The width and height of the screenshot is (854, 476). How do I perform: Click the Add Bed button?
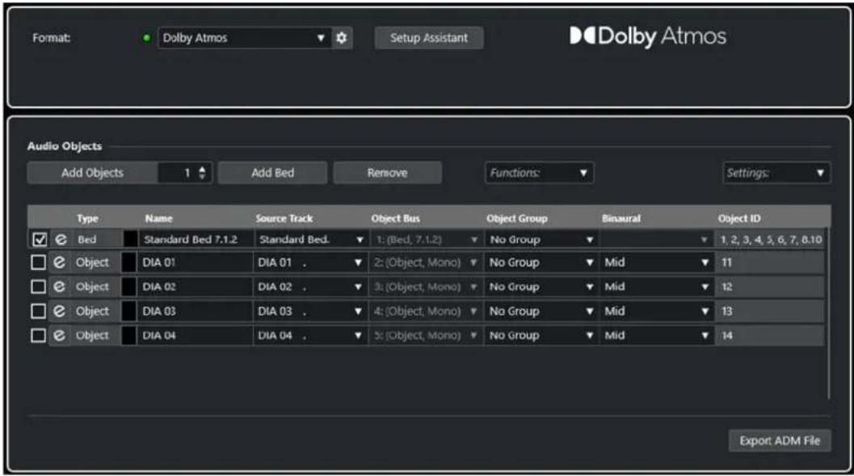[x=272, y=173]
